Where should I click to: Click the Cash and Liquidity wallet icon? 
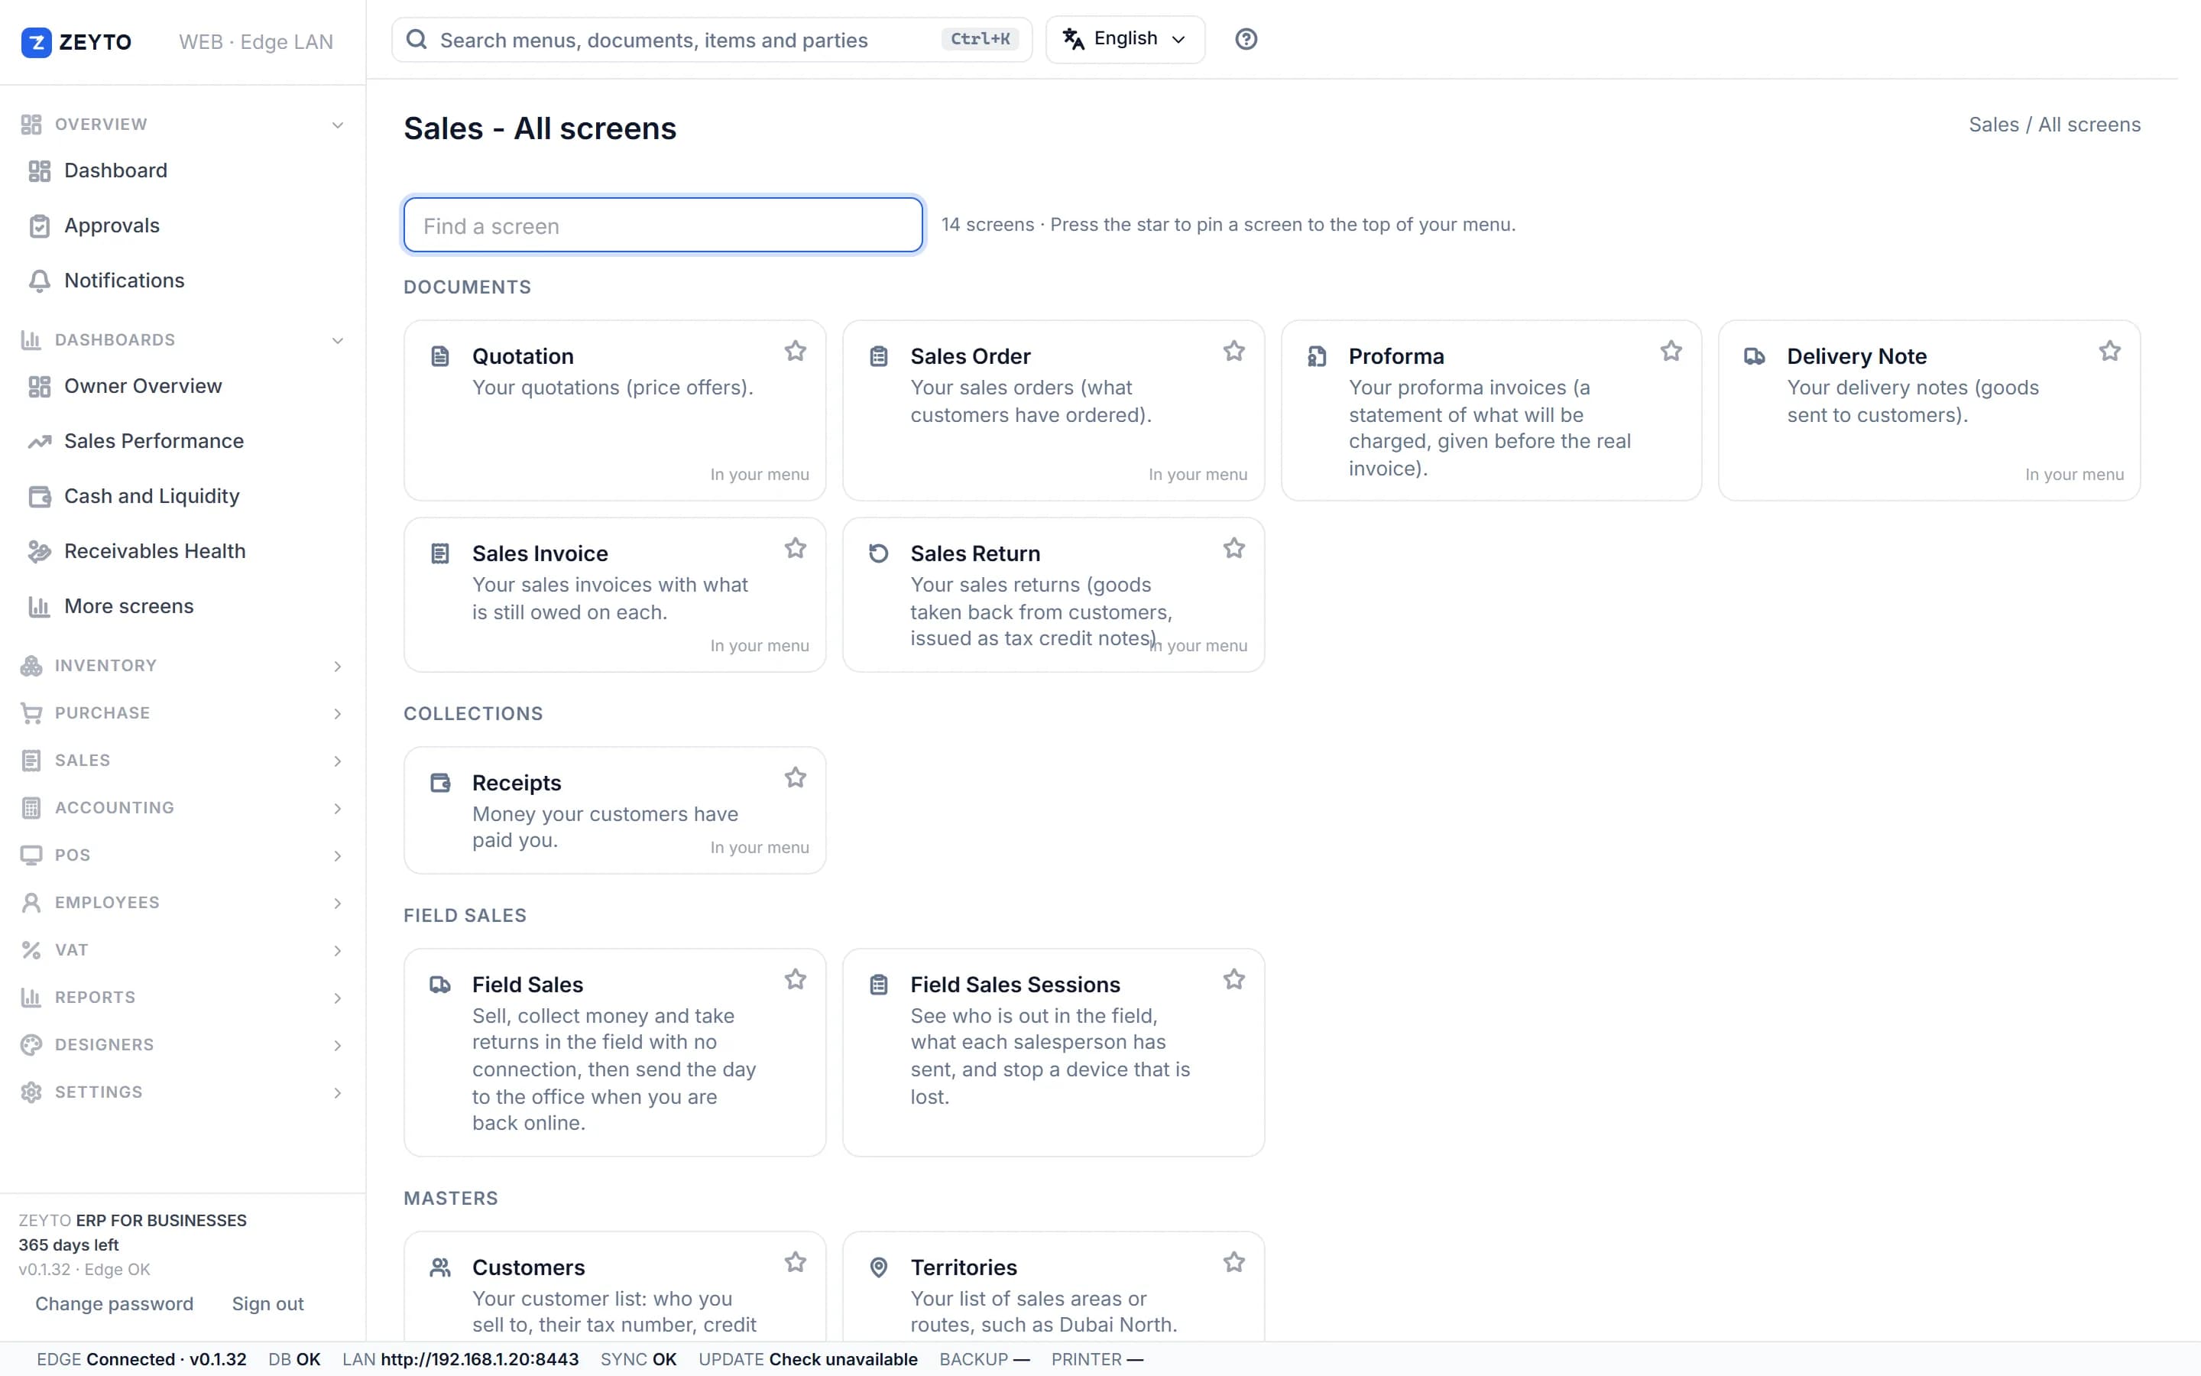tap(39, 497)
